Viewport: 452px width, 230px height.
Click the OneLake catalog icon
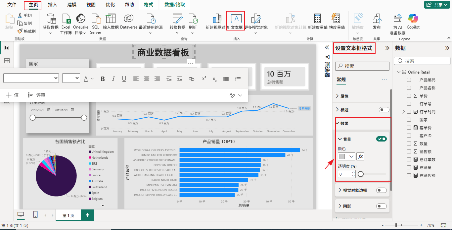click(x=81, y=19)
